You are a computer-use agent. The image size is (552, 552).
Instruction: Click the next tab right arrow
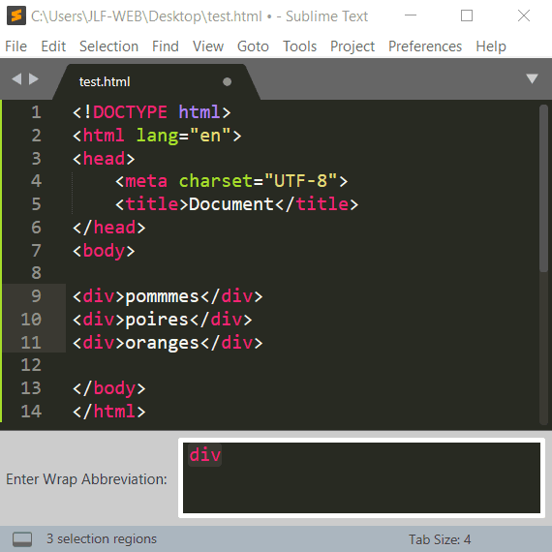tap(34, 78)
